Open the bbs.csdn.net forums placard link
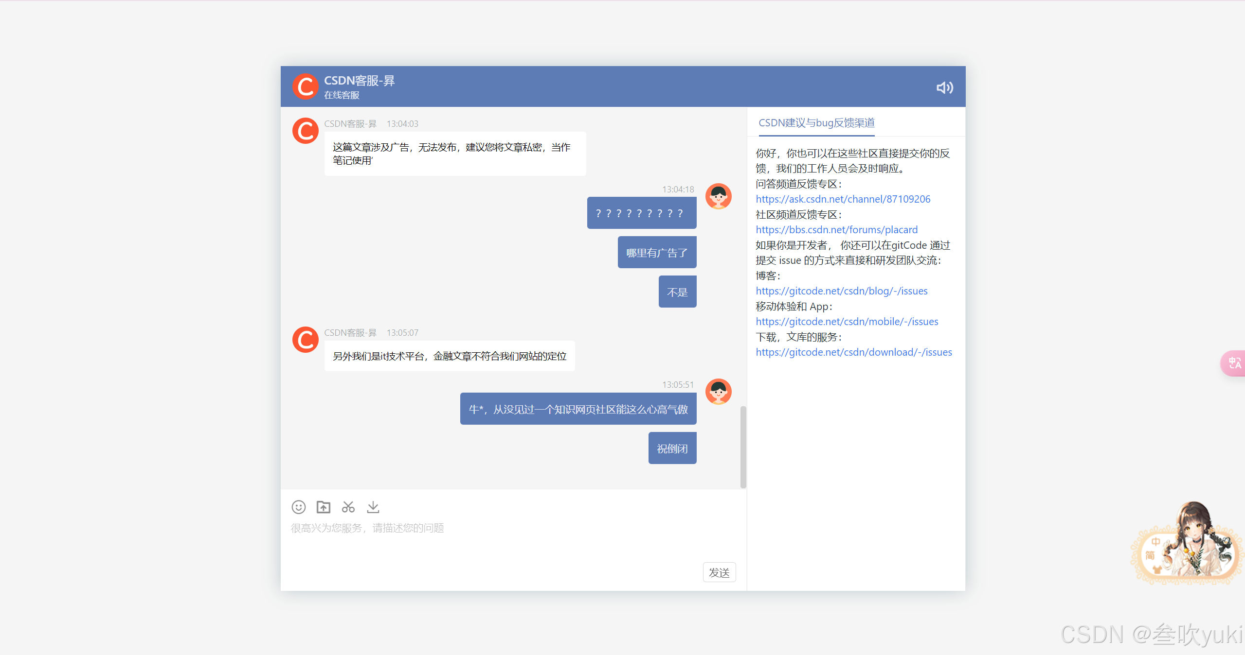 click(836, 230)
